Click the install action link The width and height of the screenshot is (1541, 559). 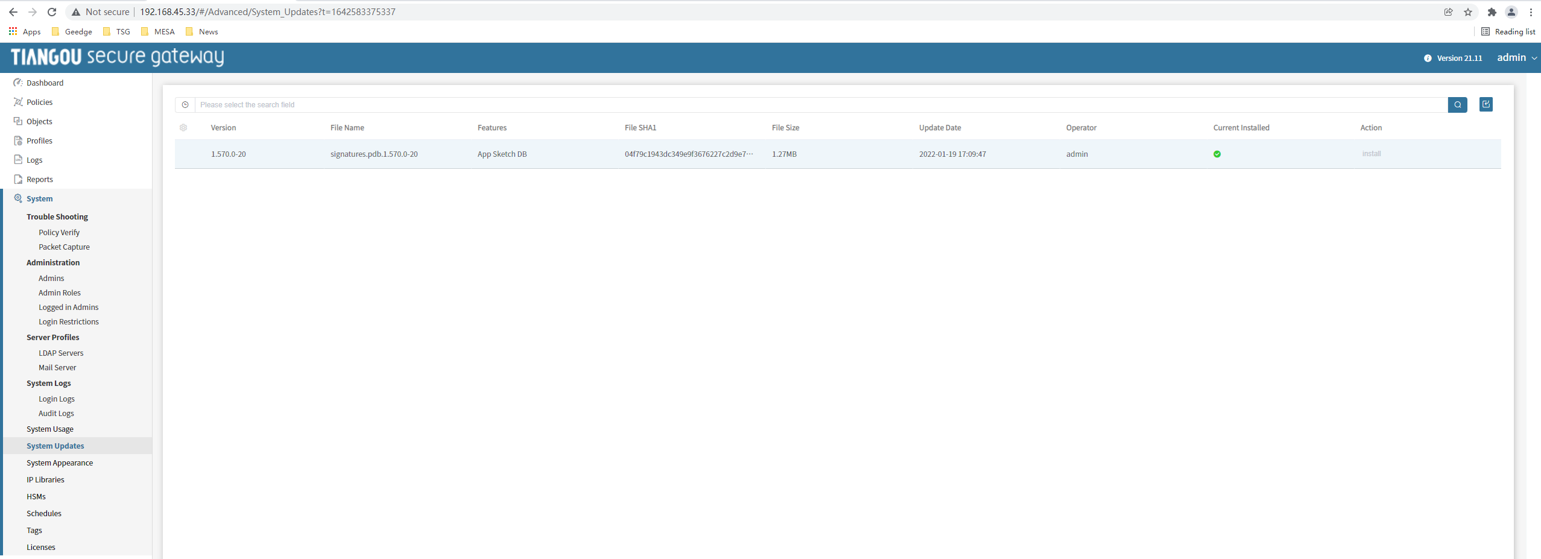(x=1371, y=154)
